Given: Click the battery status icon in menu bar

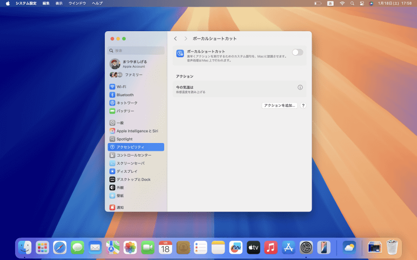Looking at the screenshot, I should click(318, 3).
